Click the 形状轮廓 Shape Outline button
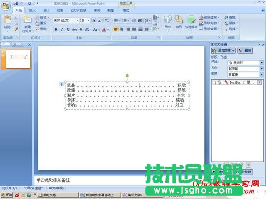266x199 pixels. click(x=209, y=23)
